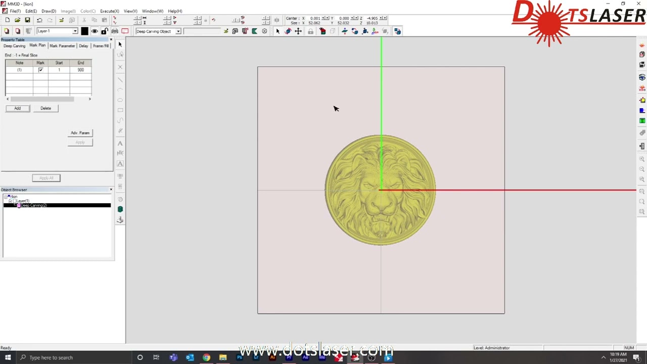
Task: Toggle the Mark checkbox in row (1)
Action: 40,70
